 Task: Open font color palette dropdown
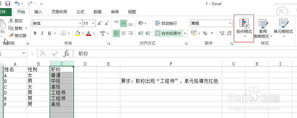(94, 34)
